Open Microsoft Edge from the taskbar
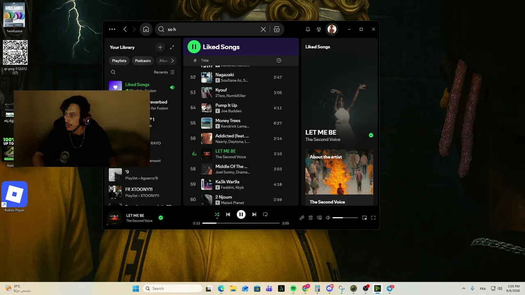 pyautogui.click(x=221, y=288)
